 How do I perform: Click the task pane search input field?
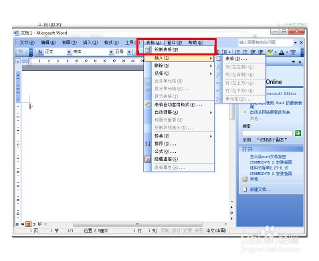[268, 134]
